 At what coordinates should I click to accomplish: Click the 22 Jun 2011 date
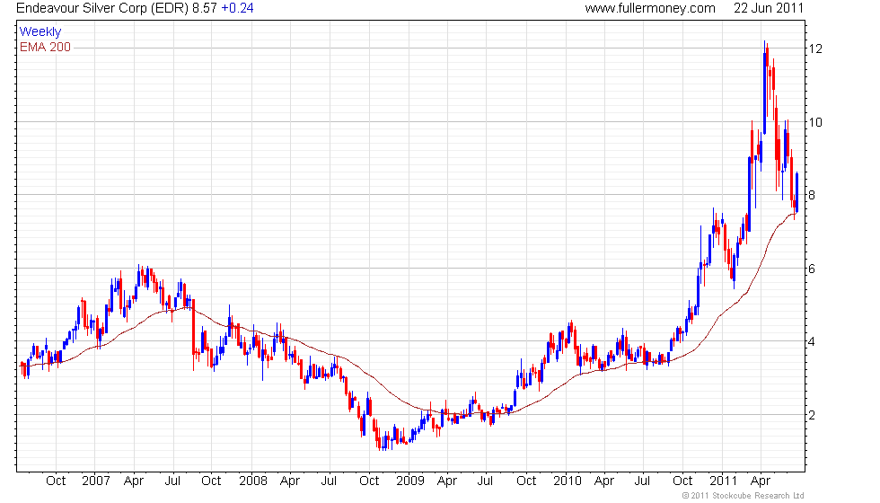[x=769, y=8]
